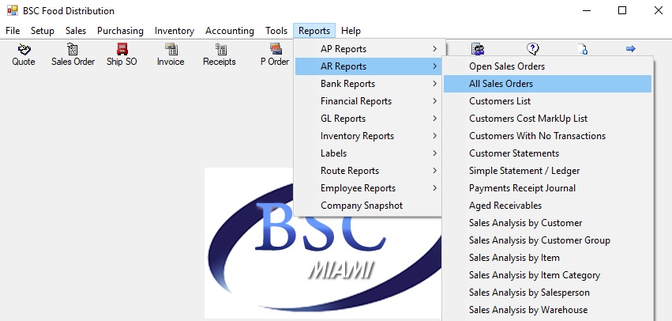
Task: Open the P Order toolbar icon
Action: point(276,49)
